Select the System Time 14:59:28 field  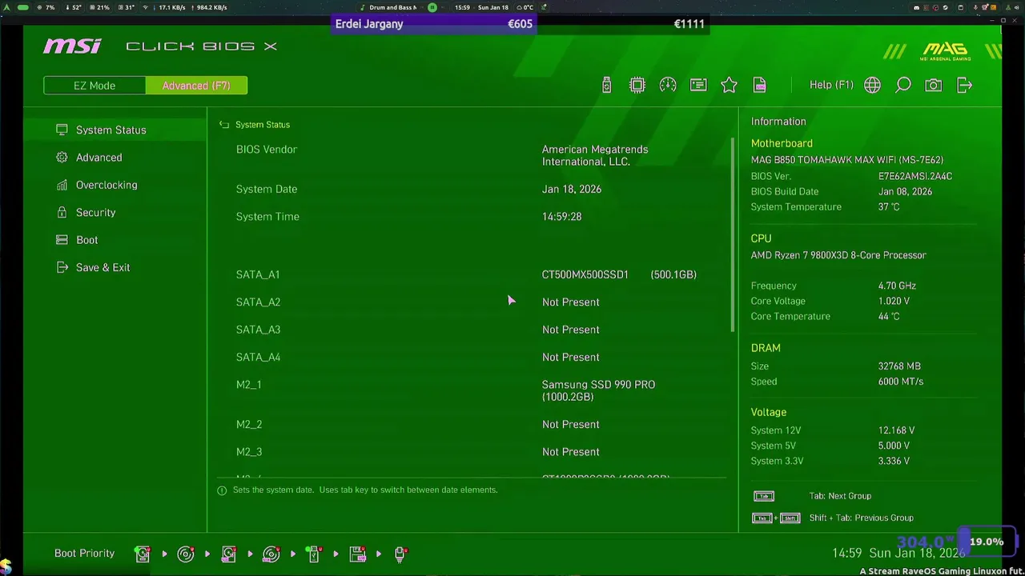[x=561, y=217]
